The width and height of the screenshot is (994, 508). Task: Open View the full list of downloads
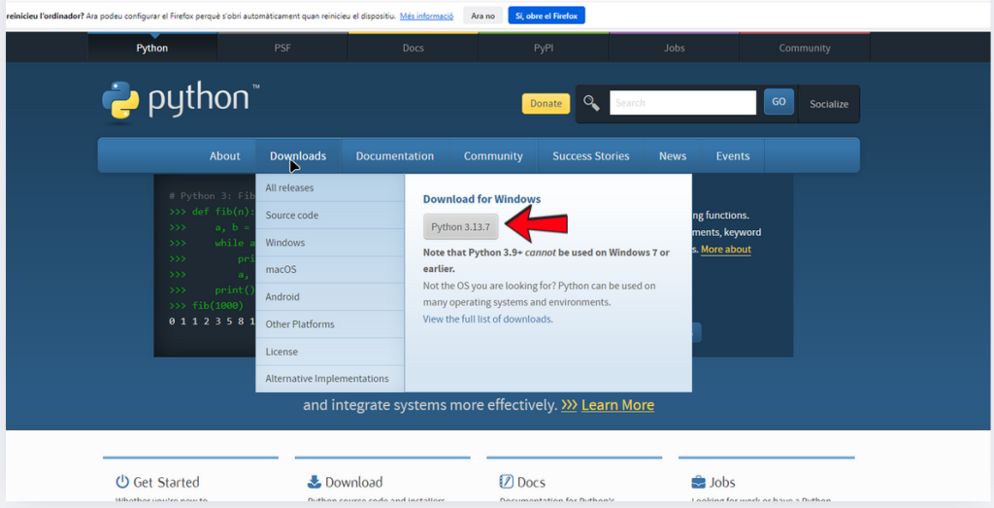click(x=487, y=319)
